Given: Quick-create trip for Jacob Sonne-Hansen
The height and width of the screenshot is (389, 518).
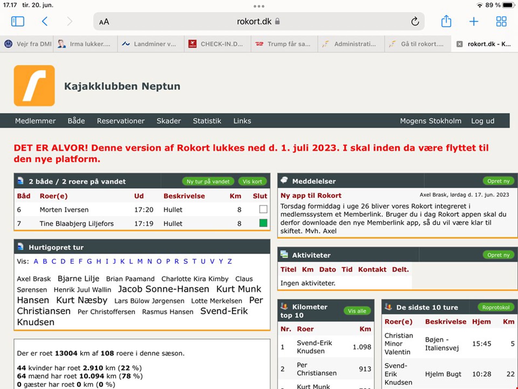Looking at the screenshot, I should (x=163, y=289).
